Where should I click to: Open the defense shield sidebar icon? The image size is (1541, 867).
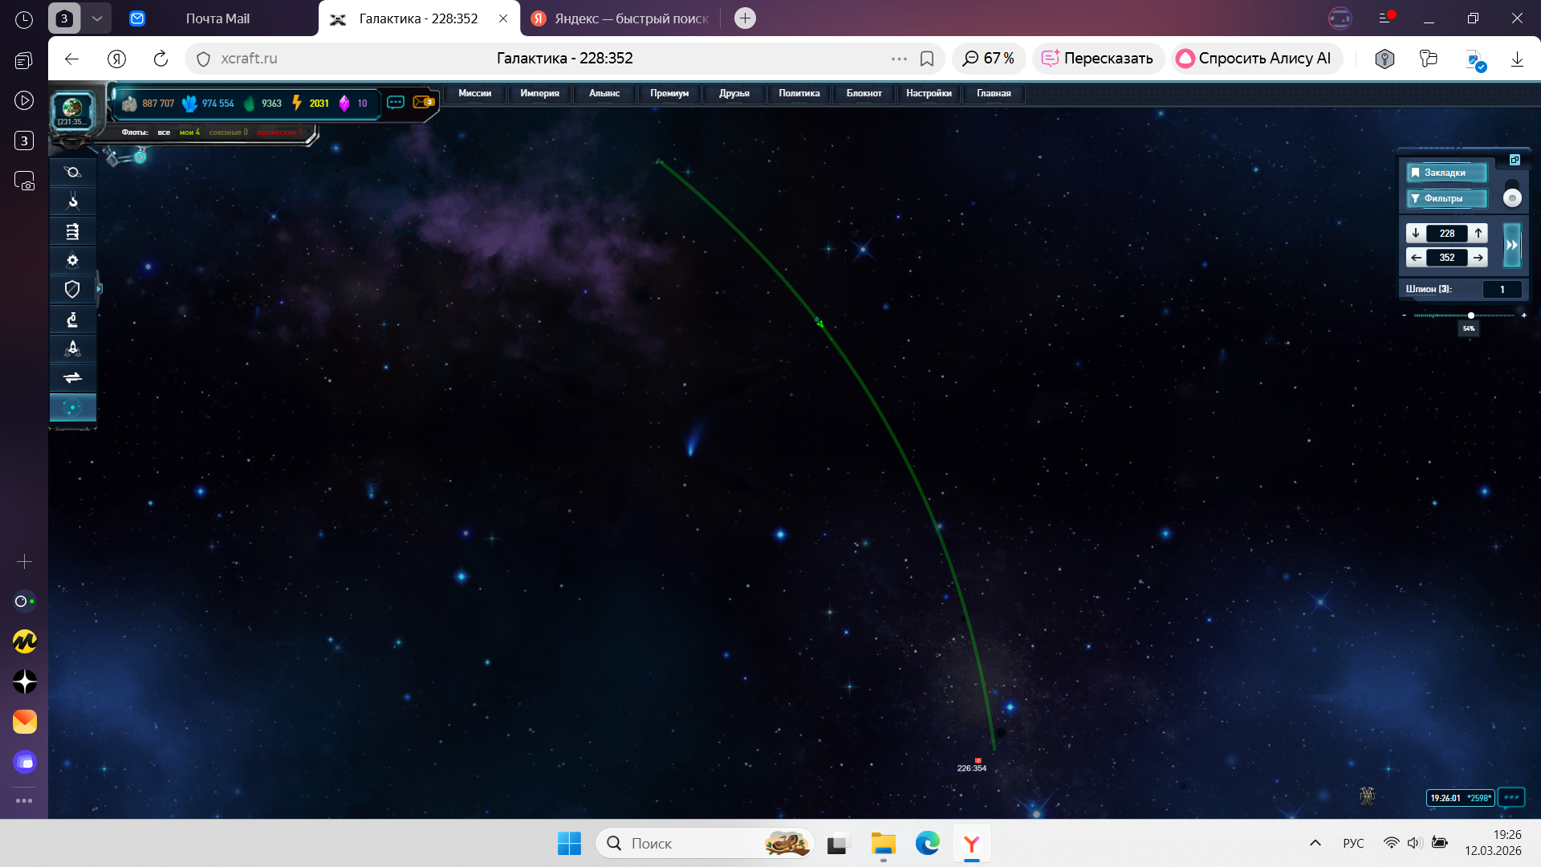[x=72, y=289]
